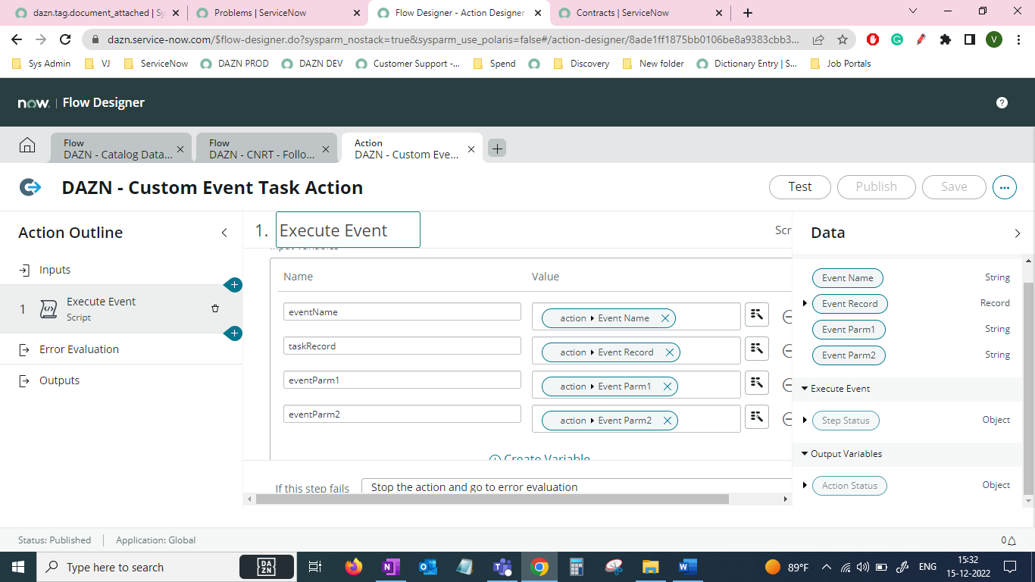Select the Execute Event script step
This screenshot has height=582, width=1035.
click(121, 308)
